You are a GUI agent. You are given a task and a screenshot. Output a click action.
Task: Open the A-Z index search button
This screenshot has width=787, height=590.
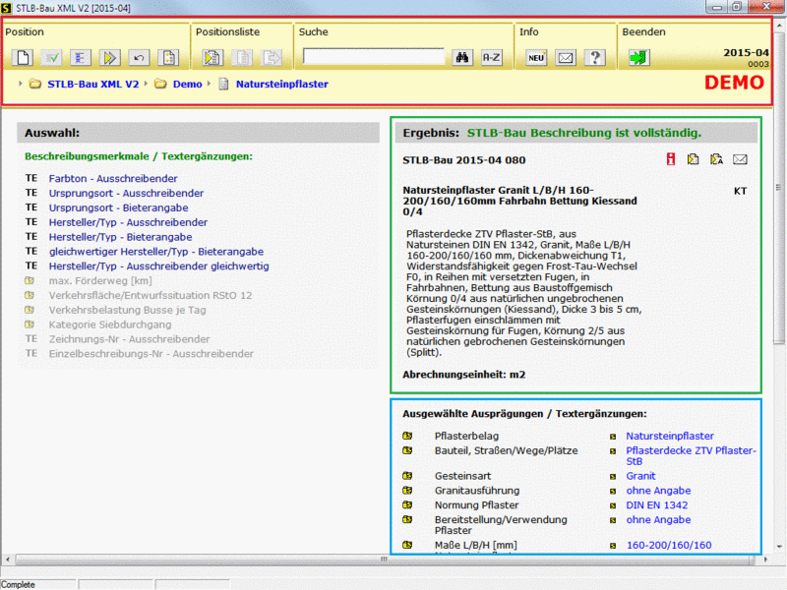click(491, 58)
